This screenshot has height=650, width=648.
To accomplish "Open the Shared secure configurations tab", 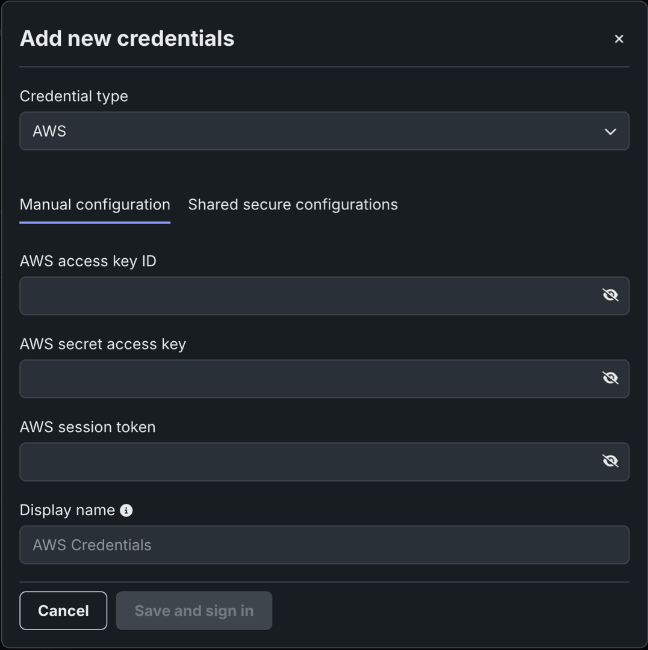I will click(x=293, y=205).
